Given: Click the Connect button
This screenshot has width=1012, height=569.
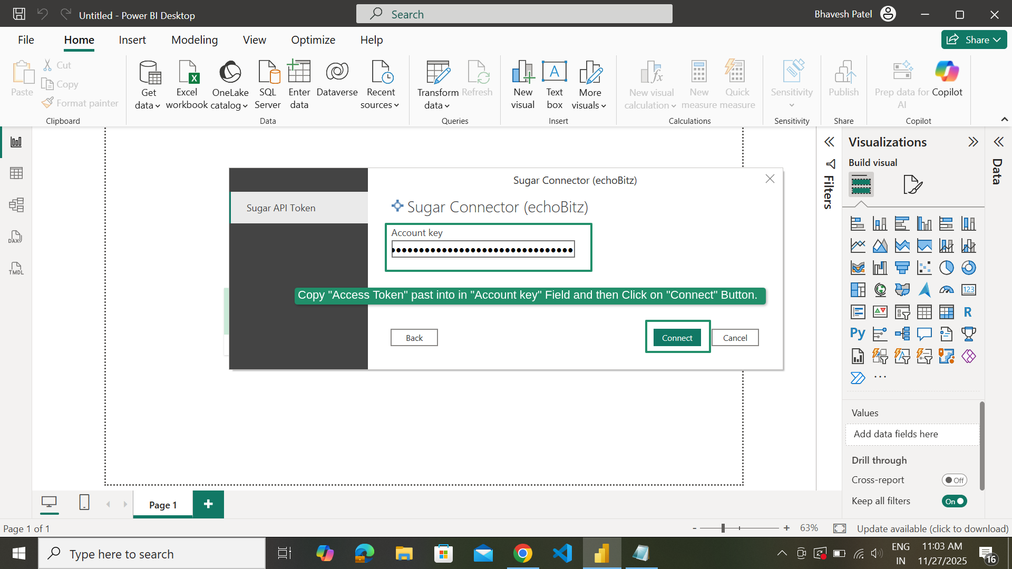Looking at the screenshot, I should click(x=677, y=337).
